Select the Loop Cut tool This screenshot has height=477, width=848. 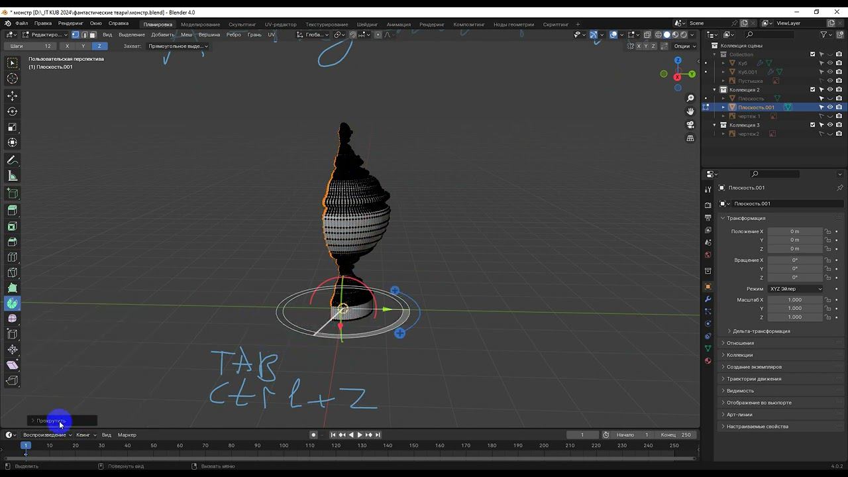(x=13, y=257)
